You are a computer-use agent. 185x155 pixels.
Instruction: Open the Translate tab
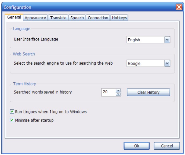[58, 18]
